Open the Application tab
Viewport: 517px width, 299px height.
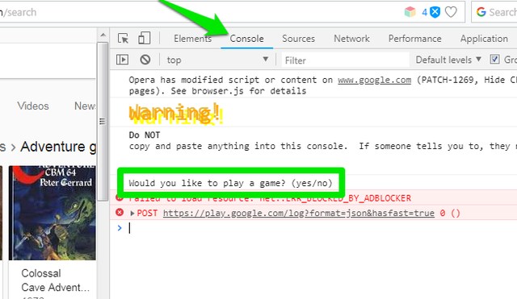(484, 39)
